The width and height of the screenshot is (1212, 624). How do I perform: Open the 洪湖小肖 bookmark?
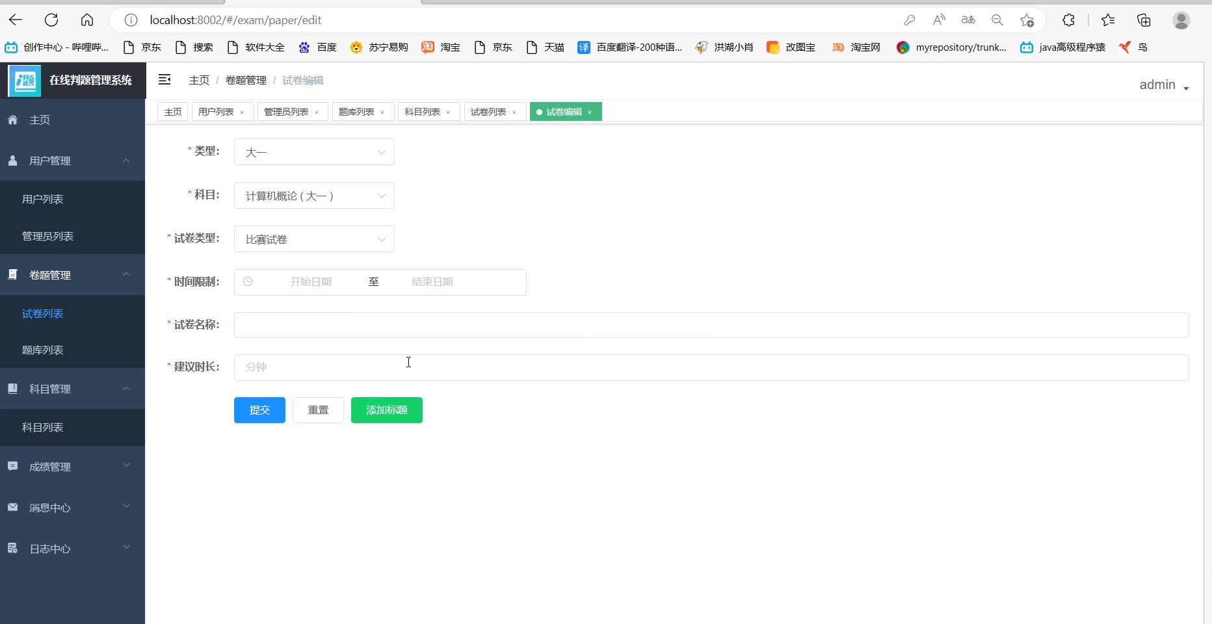click(x=724, y=47)
